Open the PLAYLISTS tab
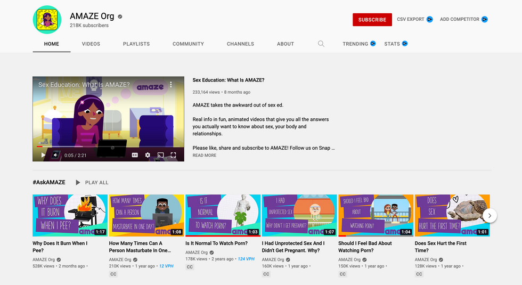Image resolution: width=522 pixels, height=285 pixels. pyautogui.click(x=136, y=44)
